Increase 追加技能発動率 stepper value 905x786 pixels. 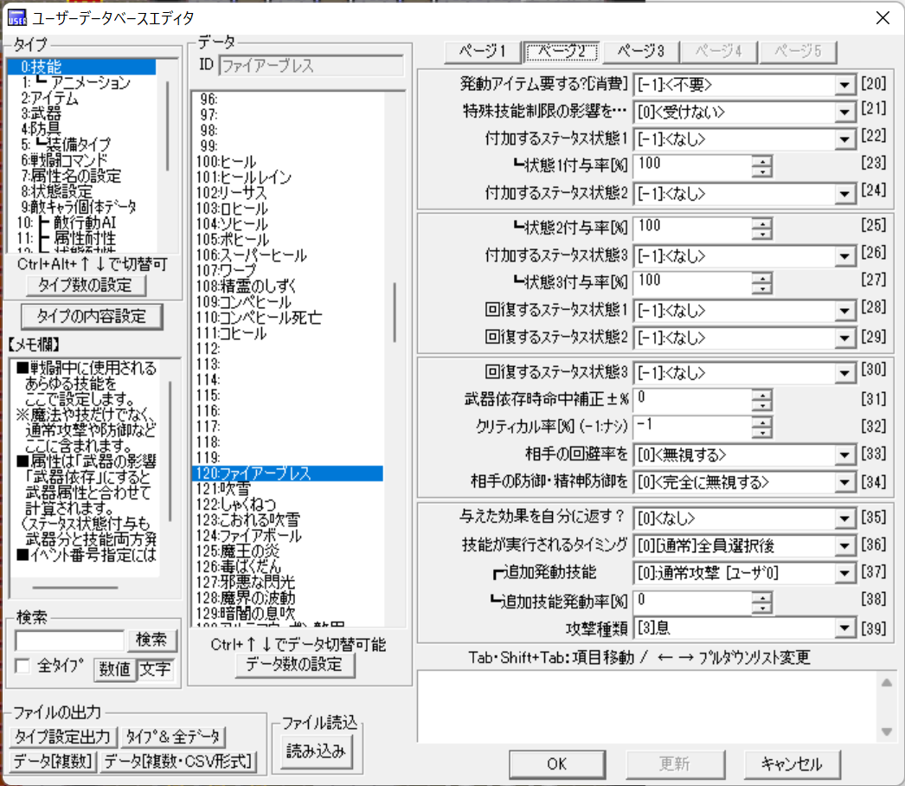pos(762,597)
